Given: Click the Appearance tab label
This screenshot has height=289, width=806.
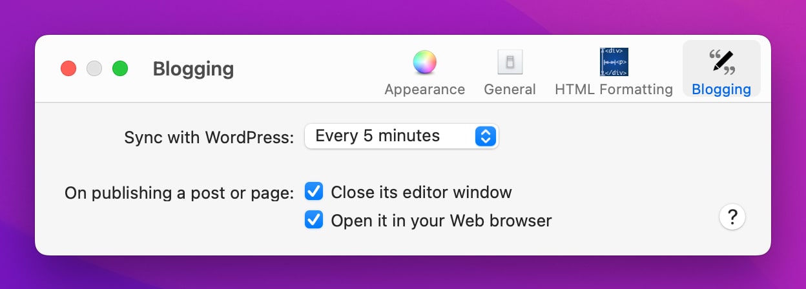Looking at the screenshot, I should tap(425, 90).
